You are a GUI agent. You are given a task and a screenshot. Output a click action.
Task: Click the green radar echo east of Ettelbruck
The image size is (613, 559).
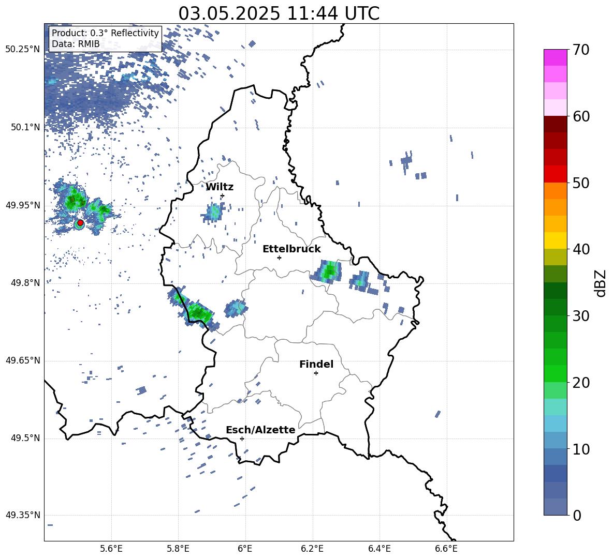(x=327, y=271)
